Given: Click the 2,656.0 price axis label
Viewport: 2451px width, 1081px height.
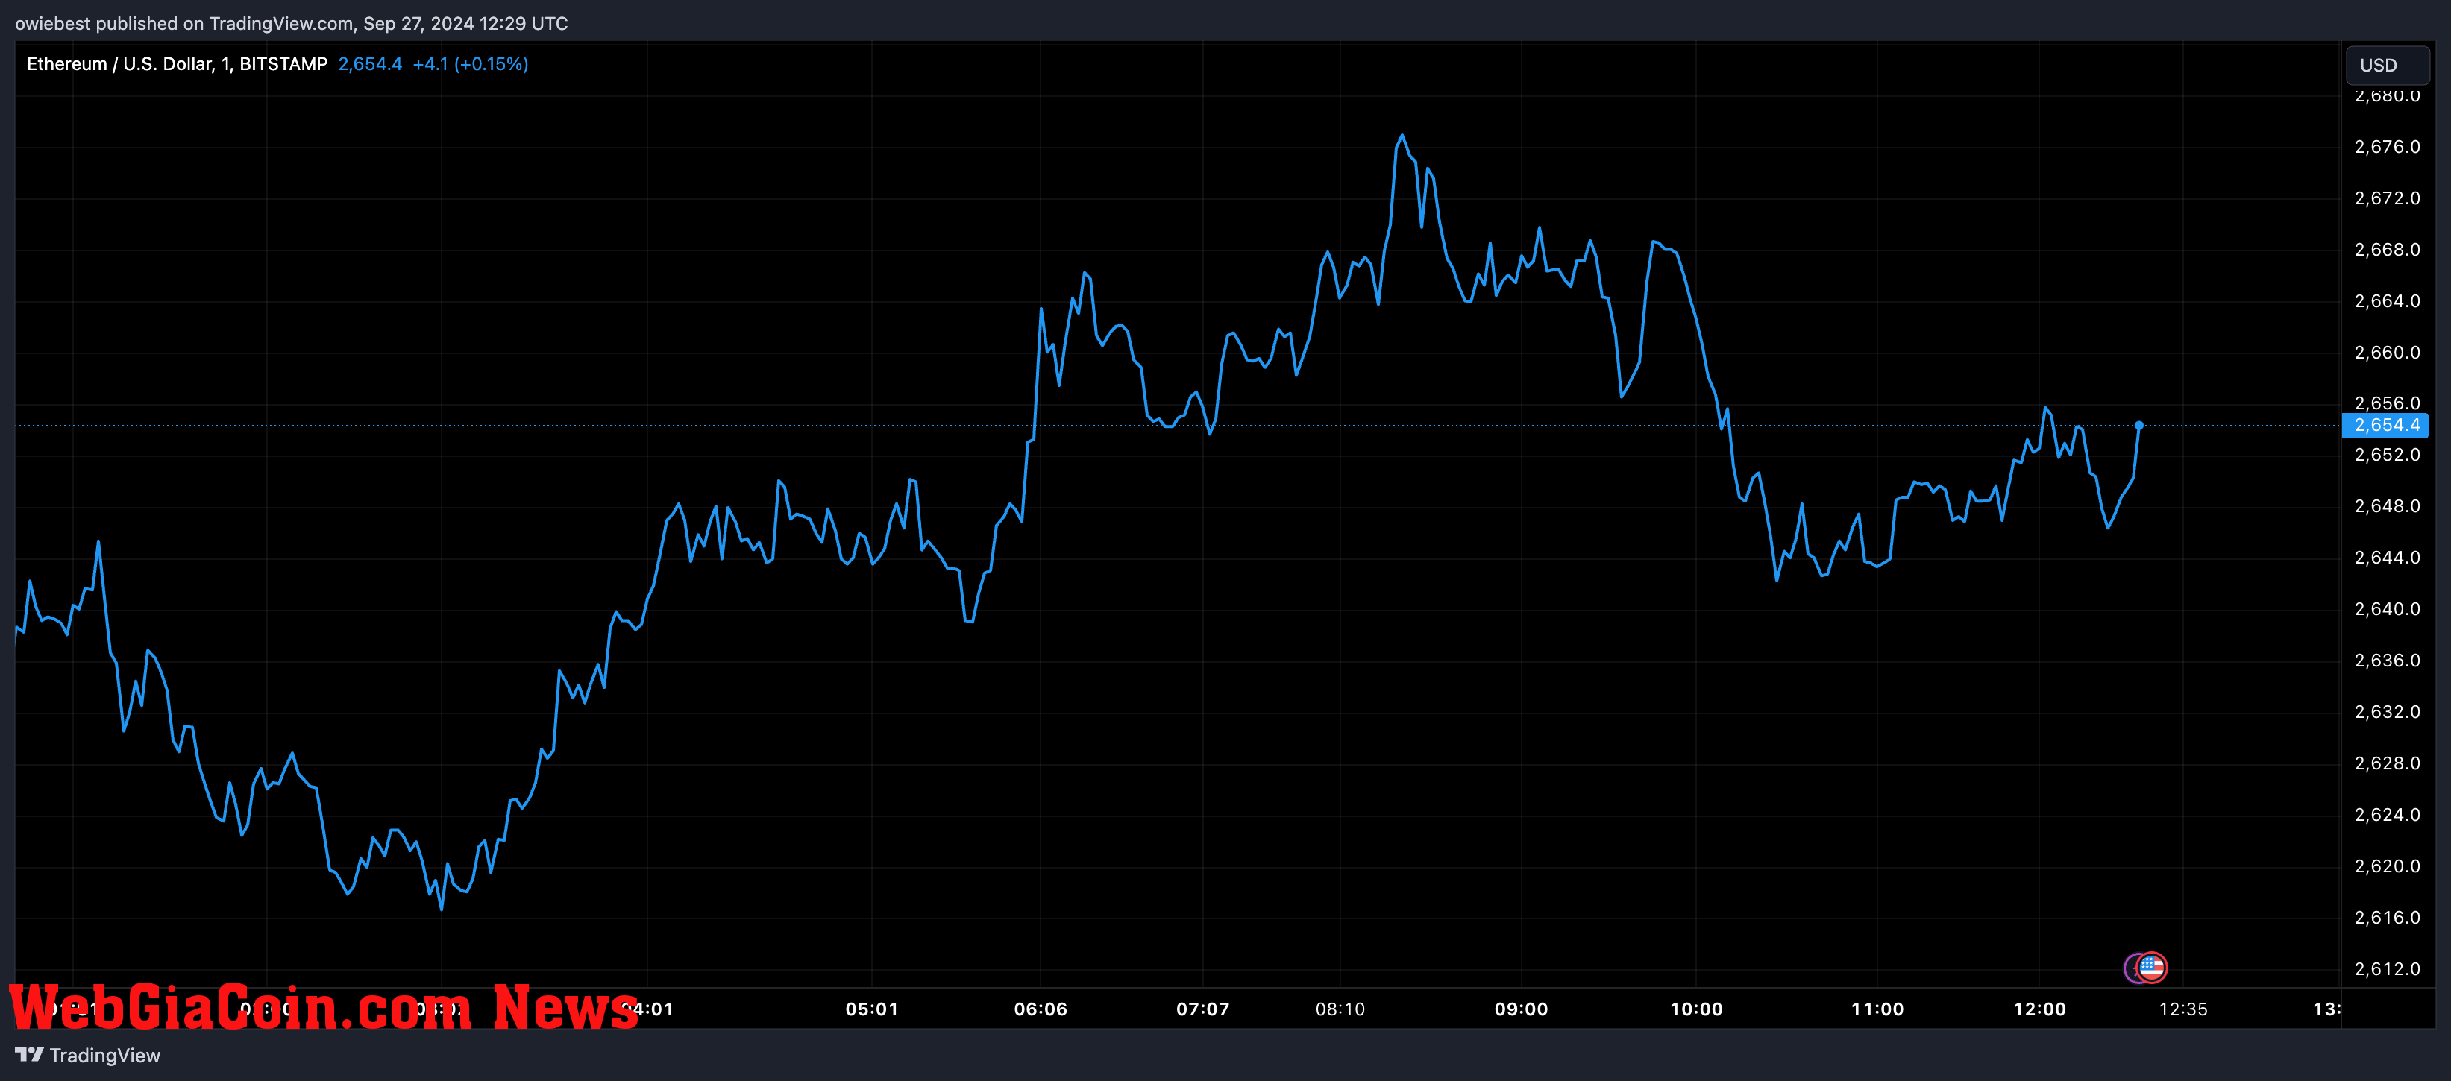Looking at the screenshot, I should [2386, 403].
